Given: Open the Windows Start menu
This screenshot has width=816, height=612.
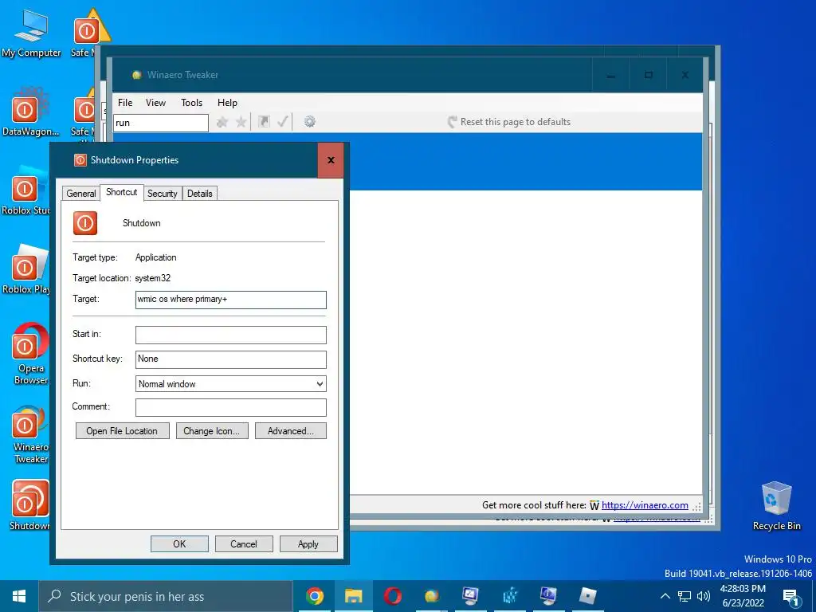Looking at the screenshot, I should [x=19, y=596].
